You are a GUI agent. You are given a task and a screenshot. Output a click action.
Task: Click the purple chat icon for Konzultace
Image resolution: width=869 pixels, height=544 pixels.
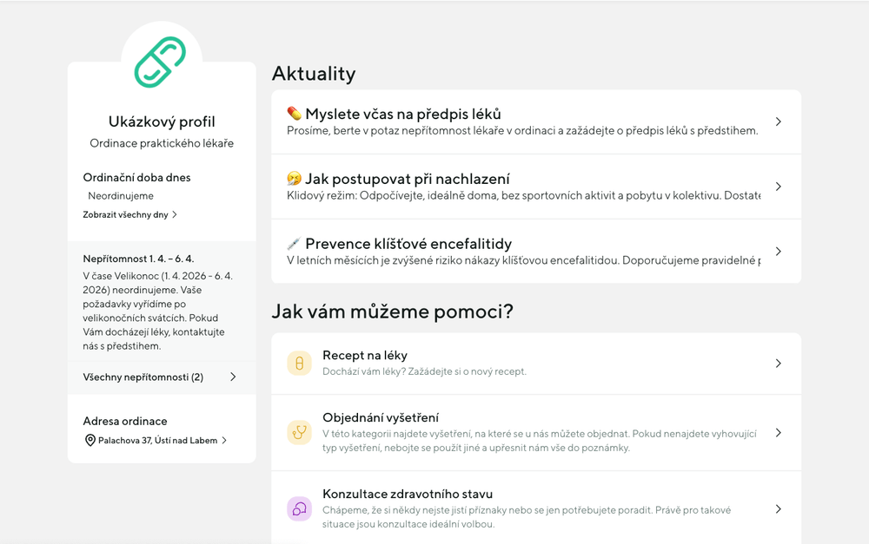pos(299,509)
